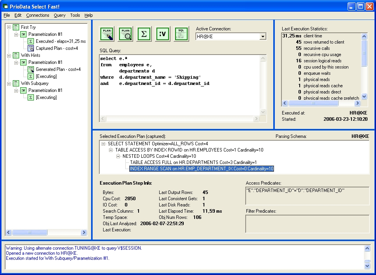Viewport: 376px width, 275px height.
Task: Click the SQL statement toolbar icon
Action: 181,34
